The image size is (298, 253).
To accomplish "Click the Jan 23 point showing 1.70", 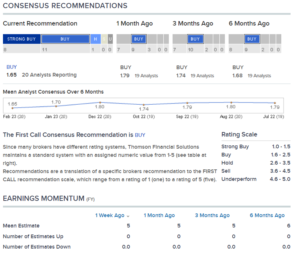I will [56, 106].
